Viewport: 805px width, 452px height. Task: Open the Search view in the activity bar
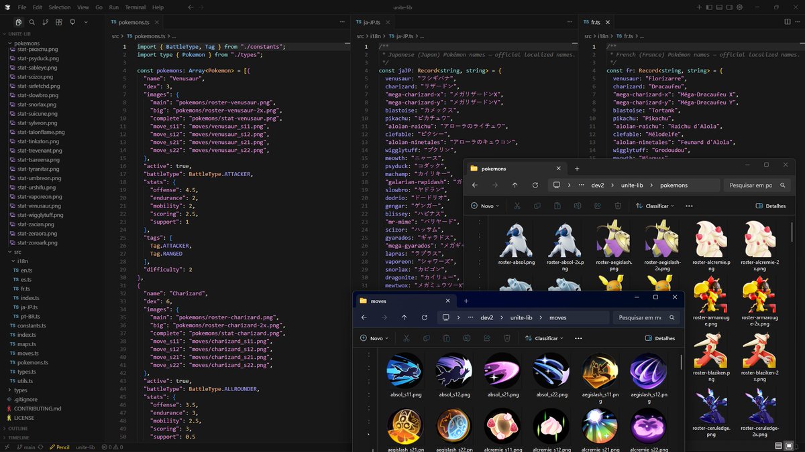32,22
